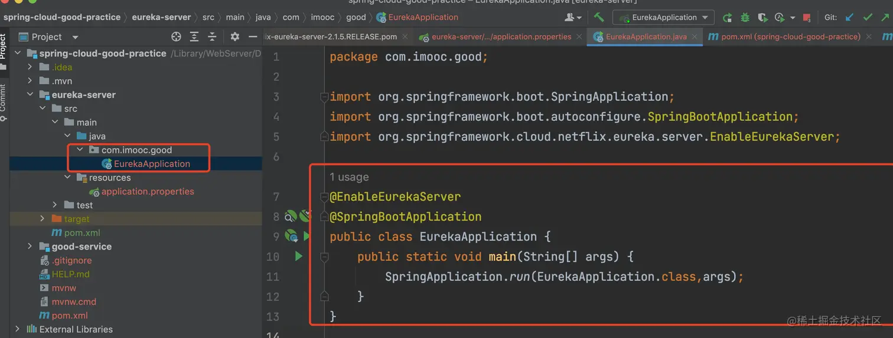The width and height of the screenshot is (893, 338).
Task: Collapse the spring-cloud-good-practice root node
Action: (17, 53)
